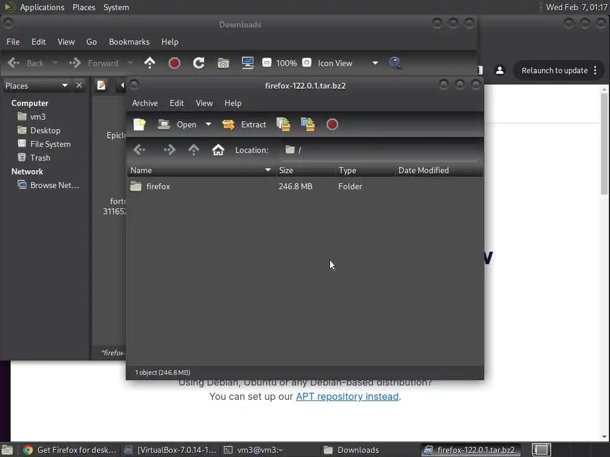Open the archive manager Help menu
The image size is (610, 457).
coord(233,103)
